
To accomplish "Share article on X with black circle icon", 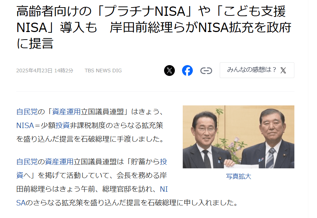I will 169,71.
